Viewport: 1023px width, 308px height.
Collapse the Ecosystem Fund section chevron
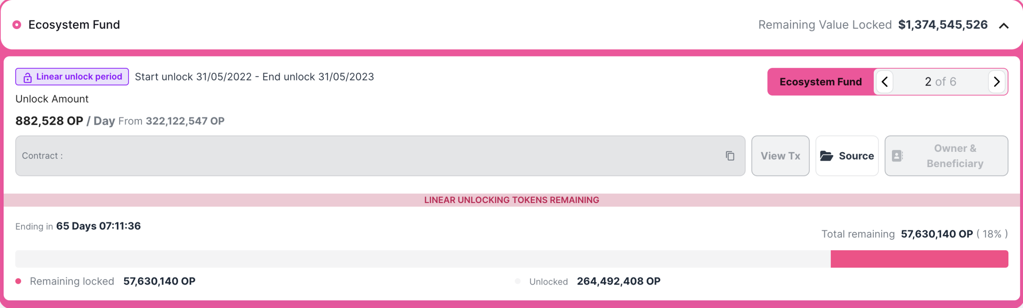pyautogui.click(x=1004, y=26)
